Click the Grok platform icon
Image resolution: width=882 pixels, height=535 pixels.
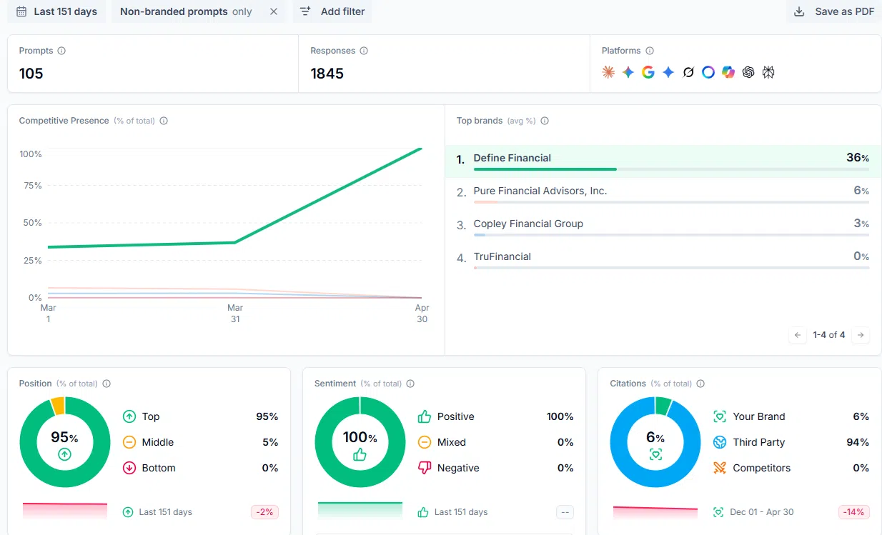688,72
